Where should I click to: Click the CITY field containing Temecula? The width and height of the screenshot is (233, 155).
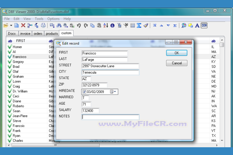pos(110,72)
